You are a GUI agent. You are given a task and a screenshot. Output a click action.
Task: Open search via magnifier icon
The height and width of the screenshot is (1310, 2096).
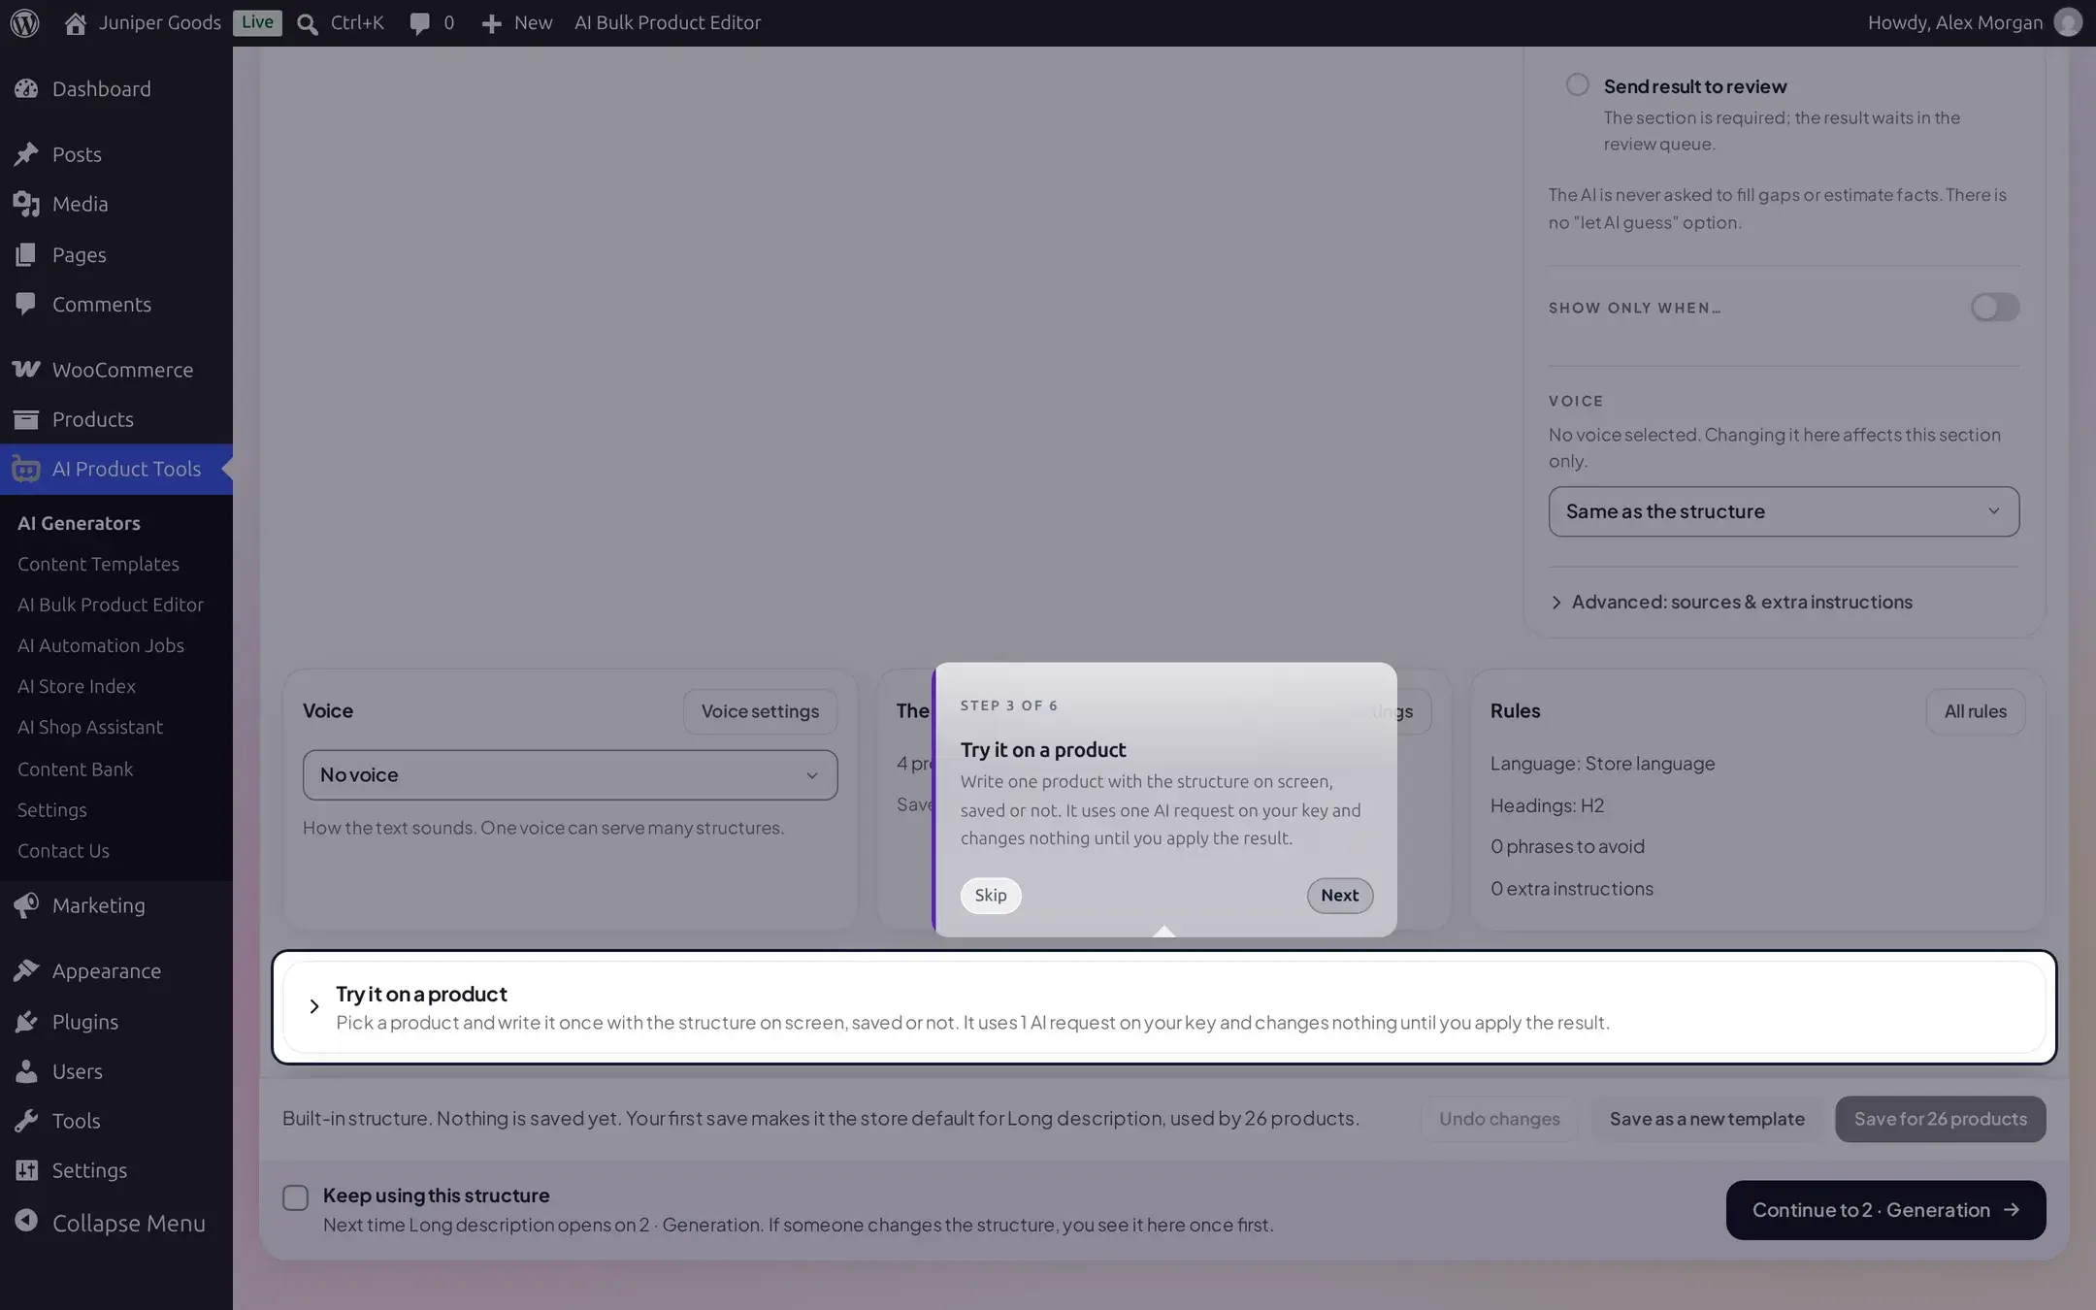coord(308,23)
